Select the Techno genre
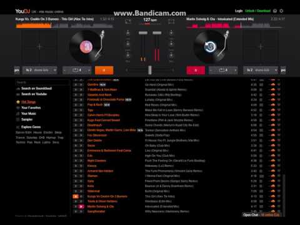This screenshot has height=225, width=300. click(x=21, y=142)
